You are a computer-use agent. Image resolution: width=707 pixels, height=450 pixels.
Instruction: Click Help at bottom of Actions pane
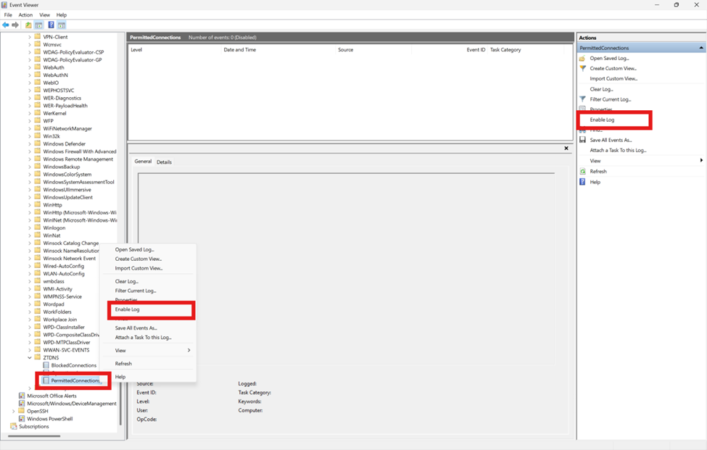[x=595, y=180]
